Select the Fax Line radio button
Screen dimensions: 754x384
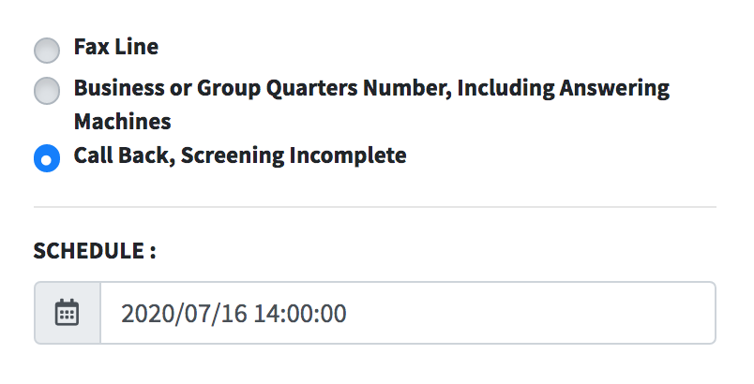(47, 50)
